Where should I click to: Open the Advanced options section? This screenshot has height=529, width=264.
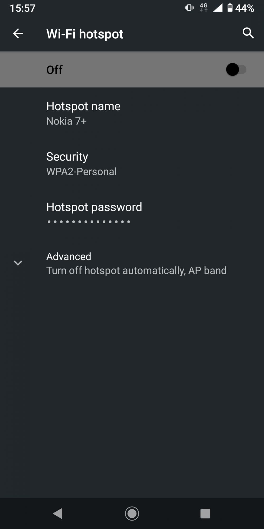click(136, 263)
